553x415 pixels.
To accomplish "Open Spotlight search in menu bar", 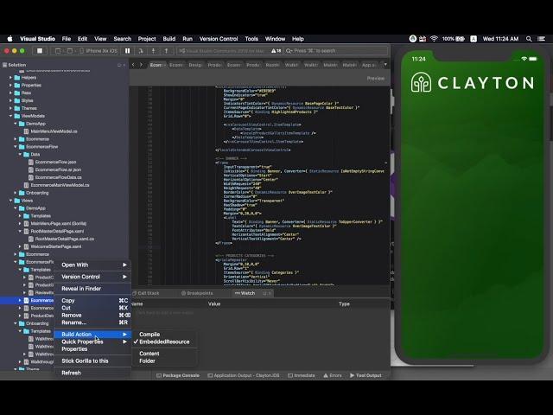I will tap(529, 39).
